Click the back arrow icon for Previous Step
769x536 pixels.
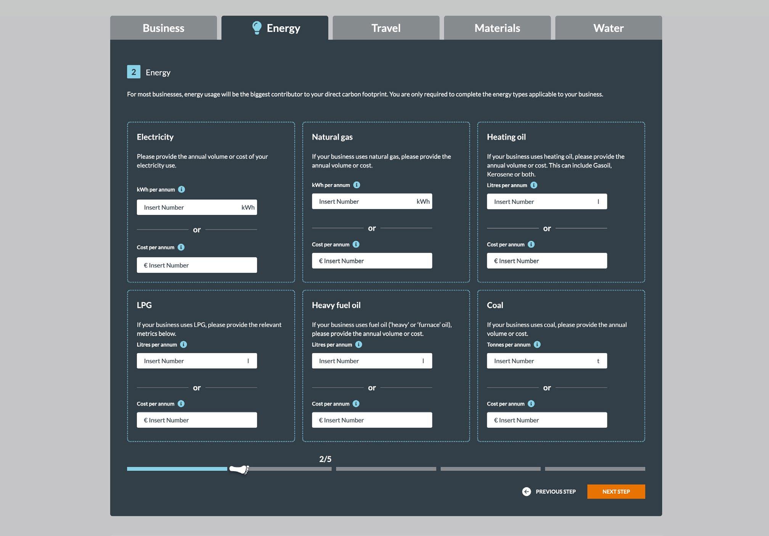click(x=526, y=491)
